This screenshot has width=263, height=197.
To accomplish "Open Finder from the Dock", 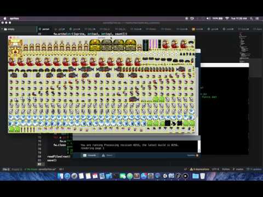I will (x=60, y=176).
